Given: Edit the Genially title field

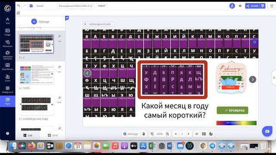Looking at the screenshot, I should 75,6.
